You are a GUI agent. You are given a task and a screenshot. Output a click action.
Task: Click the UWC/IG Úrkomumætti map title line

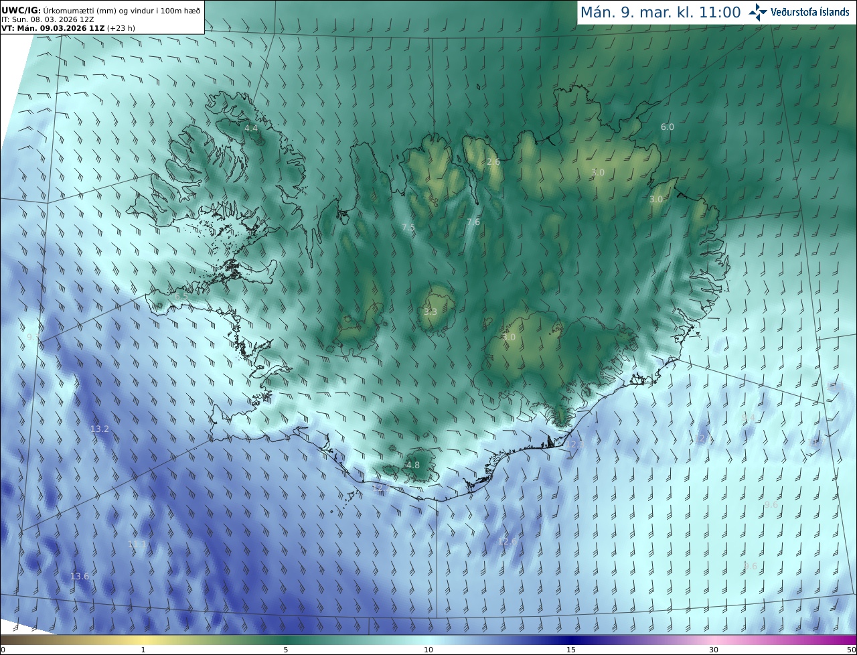coord(101,10)
